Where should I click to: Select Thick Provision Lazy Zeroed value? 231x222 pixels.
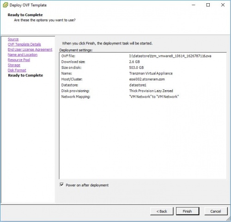(x=151, y=91)
